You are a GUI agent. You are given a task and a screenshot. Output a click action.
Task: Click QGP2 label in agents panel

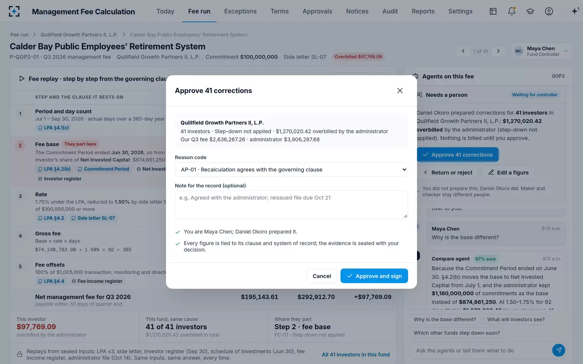pyautogui.click(x=558, y=76)
